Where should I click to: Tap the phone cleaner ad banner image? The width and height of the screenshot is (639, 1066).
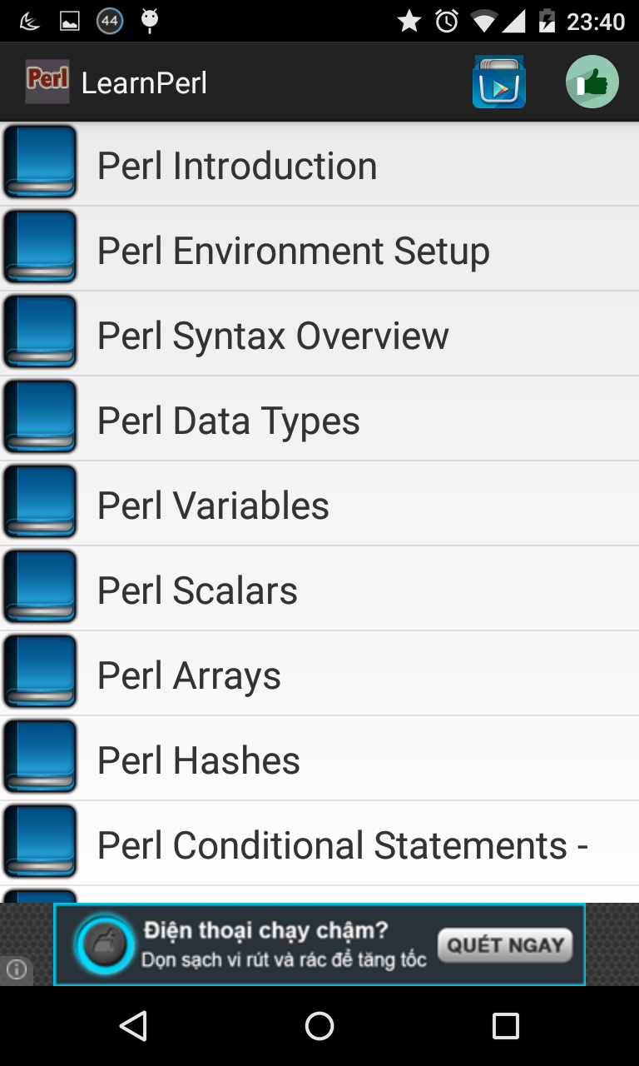click(319, 944)
